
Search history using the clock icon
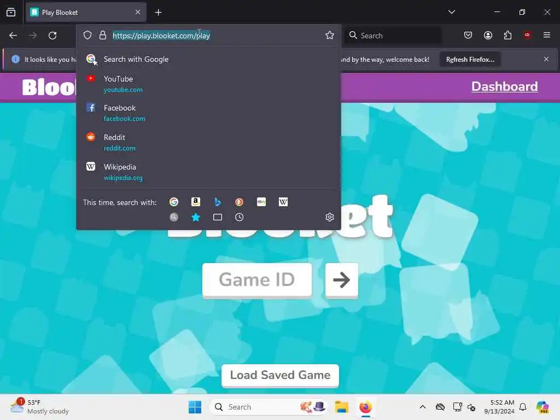click(x=240, y=217)
